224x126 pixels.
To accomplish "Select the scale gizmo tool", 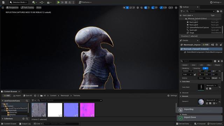I will pyautogui.click(x=134, y=8).
